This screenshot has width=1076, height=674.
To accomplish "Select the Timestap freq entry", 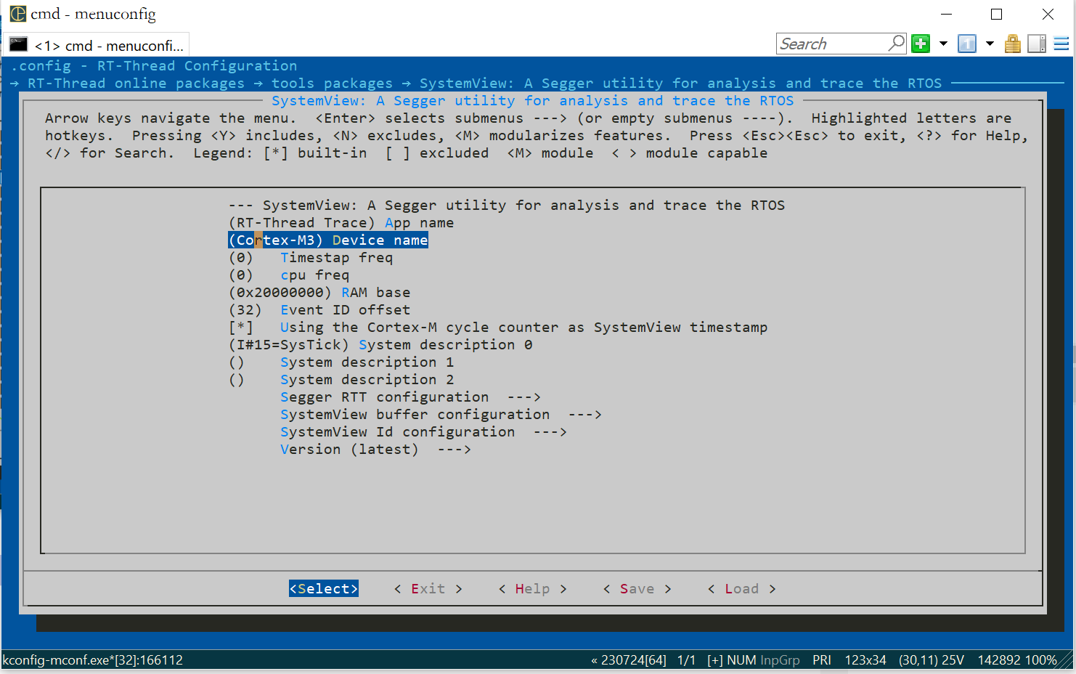I will click(x=311, y=258).
